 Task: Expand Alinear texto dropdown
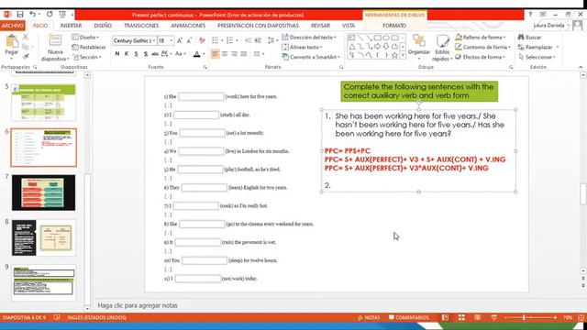302,47
